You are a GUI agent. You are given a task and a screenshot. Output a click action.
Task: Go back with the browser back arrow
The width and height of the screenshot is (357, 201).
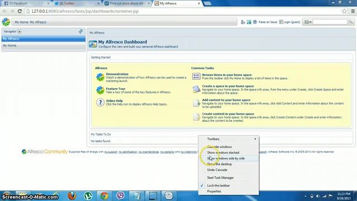coord(5,11)
